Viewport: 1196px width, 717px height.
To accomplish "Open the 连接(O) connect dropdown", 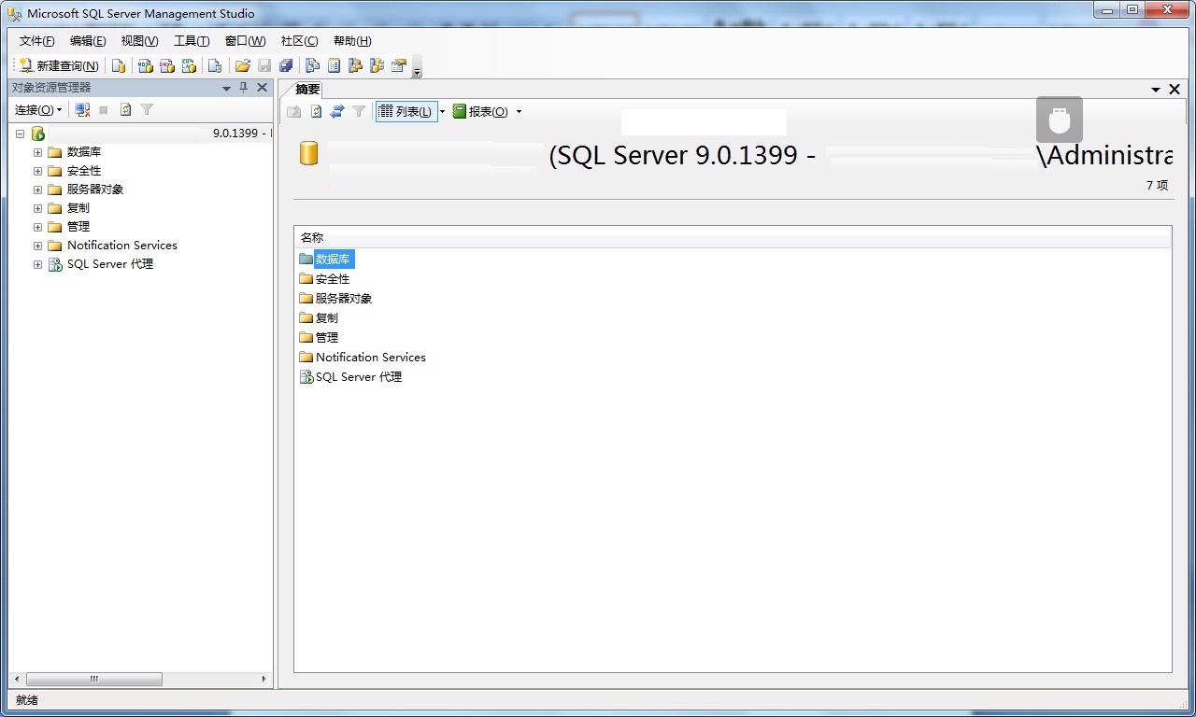I will pyautogui.click(x=38, y=110).
